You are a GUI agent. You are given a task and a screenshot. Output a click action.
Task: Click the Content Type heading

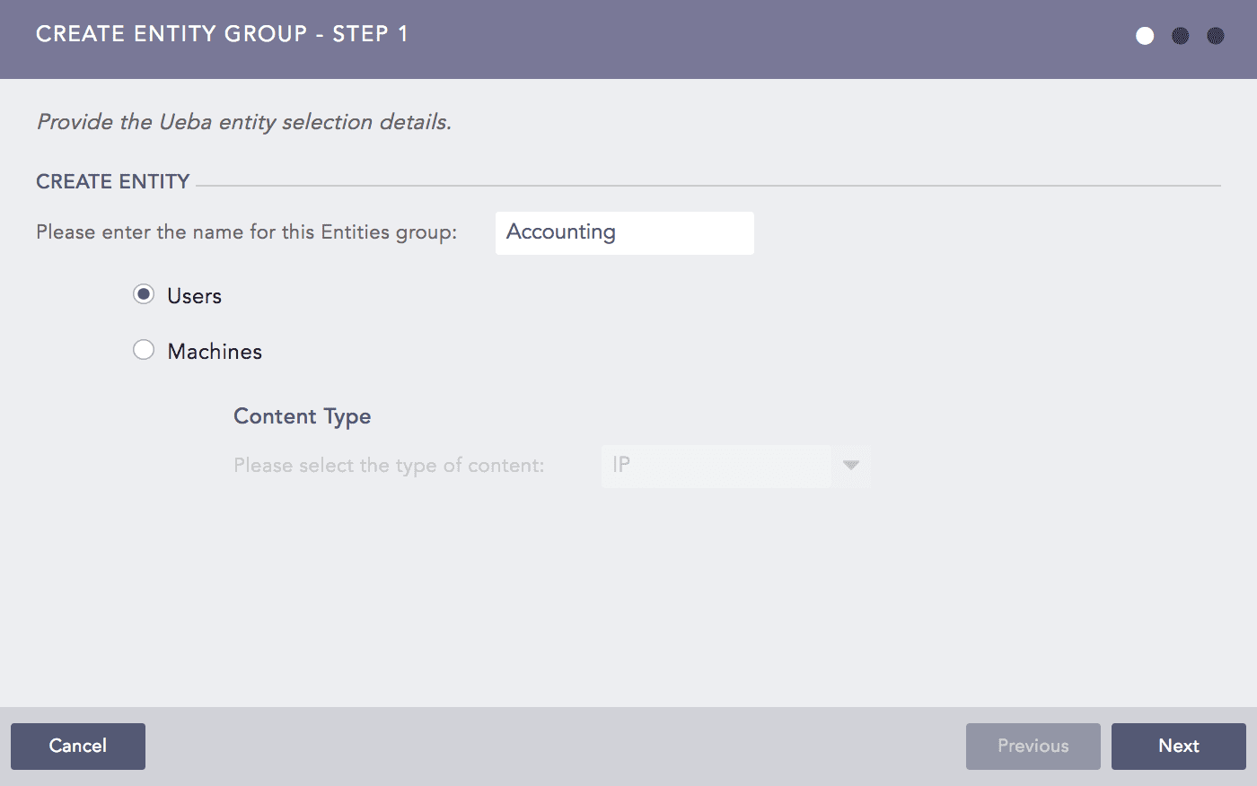(302, 415)
